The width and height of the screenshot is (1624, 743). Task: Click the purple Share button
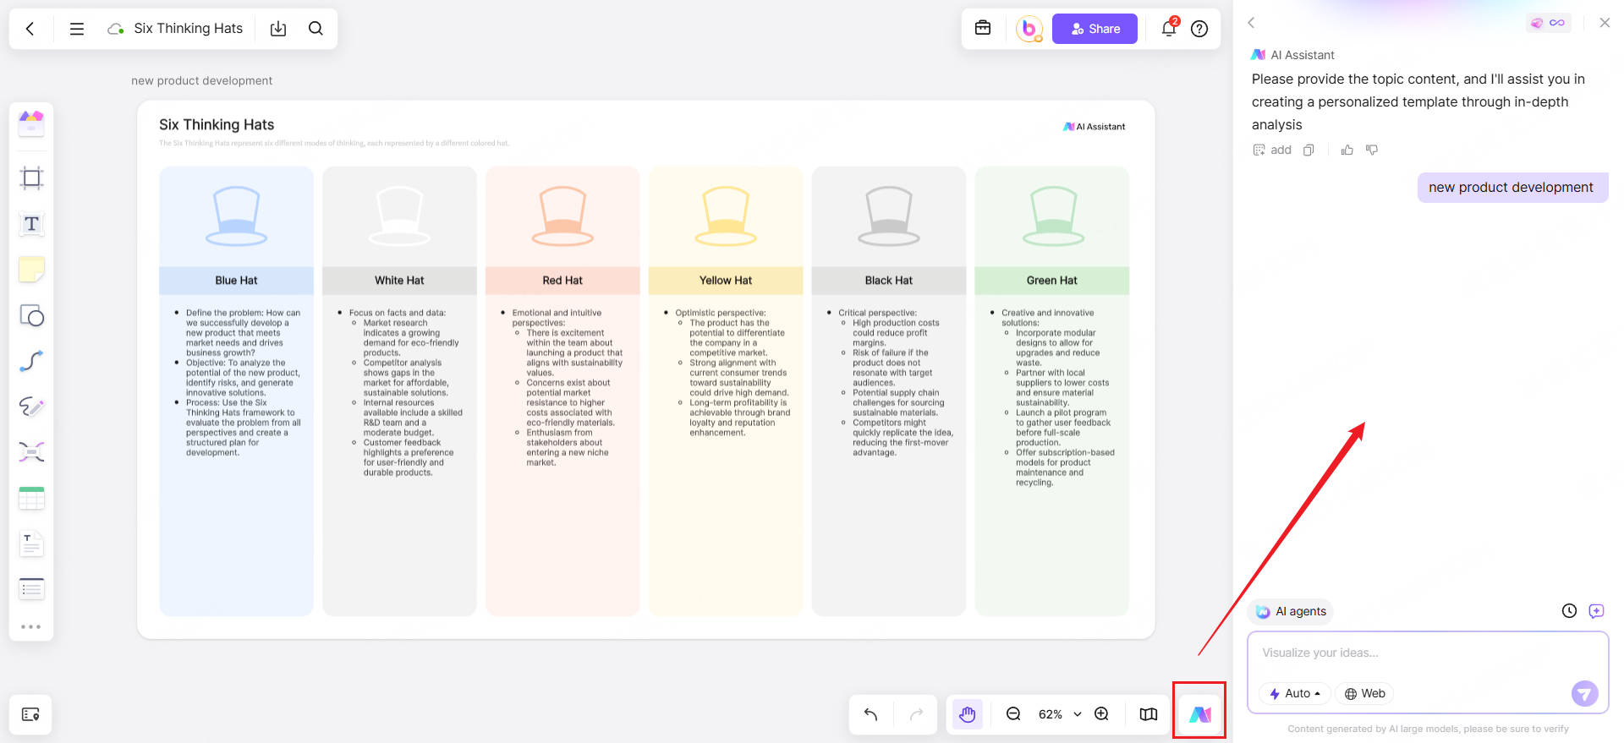click(x=1095, y=29)
